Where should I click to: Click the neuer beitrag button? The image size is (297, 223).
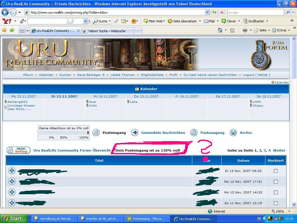coord(19,150)
